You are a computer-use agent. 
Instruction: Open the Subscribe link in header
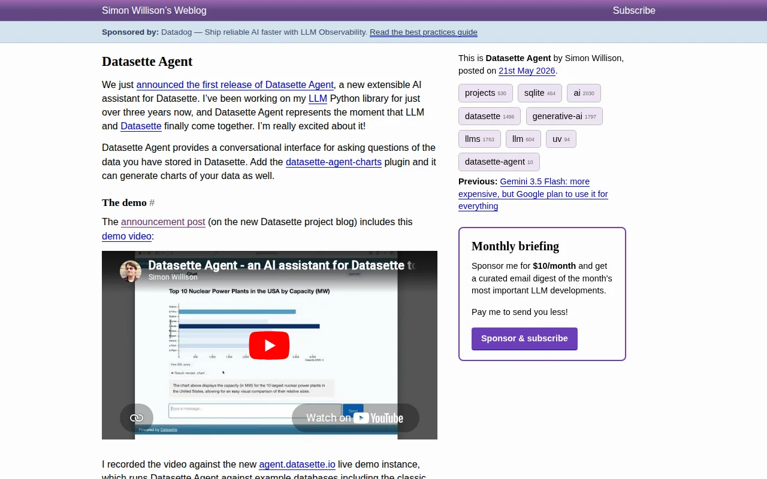coord(634,10)
